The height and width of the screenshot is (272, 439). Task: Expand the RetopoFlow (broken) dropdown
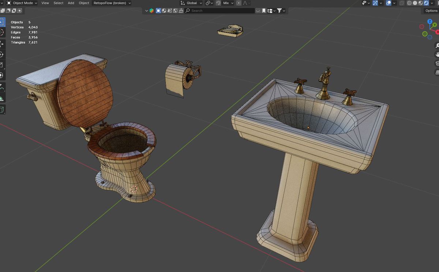112,3
